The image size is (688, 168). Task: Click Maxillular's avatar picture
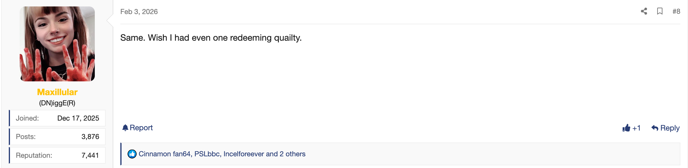pos(57,44)
